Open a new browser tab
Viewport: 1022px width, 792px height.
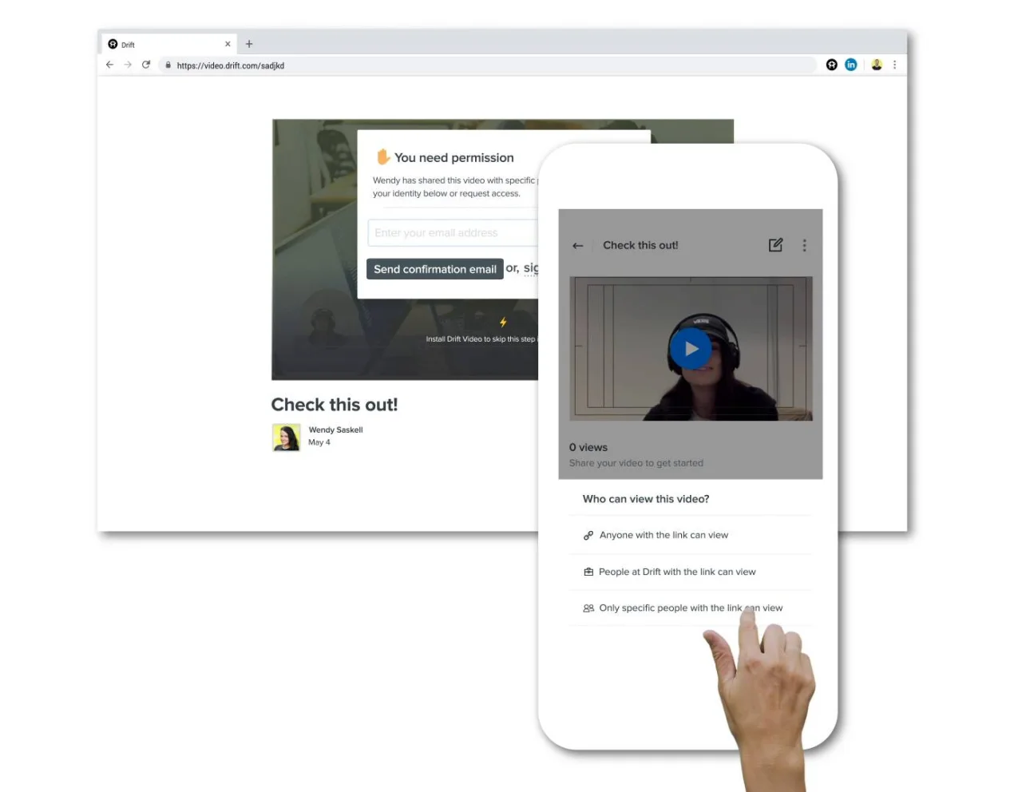coord(249,44)
